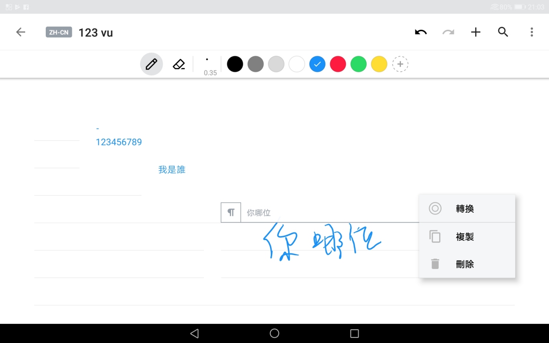This screenshot has width=549, height=343.
Task: Select 轉換 in the context menu
Action: (467, 209)
